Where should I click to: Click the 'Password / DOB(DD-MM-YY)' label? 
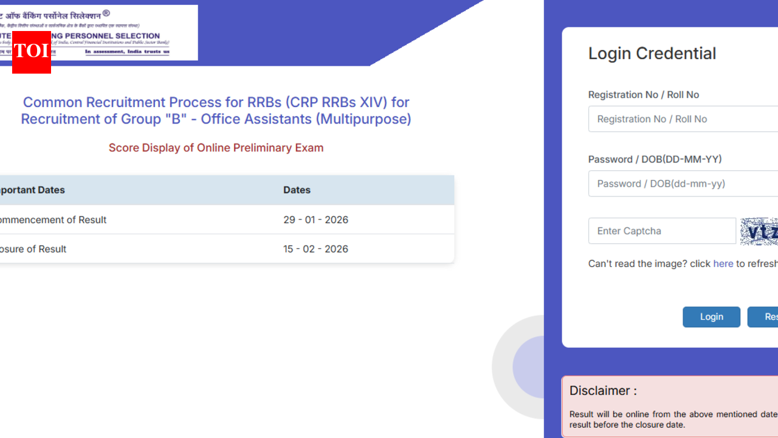point(655,159)
